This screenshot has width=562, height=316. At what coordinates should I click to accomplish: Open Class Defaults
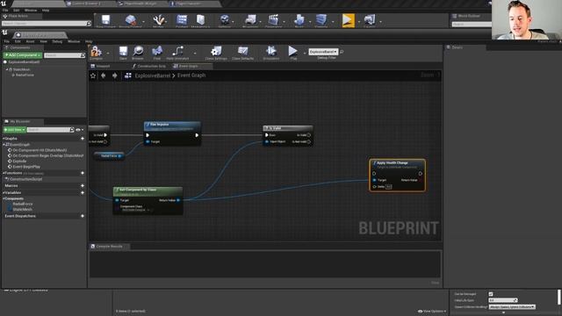[242, 53]
